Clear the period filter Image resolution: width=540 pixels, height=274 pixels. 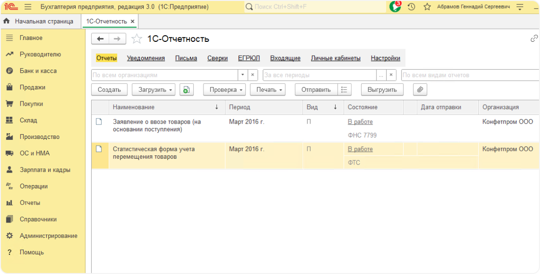tap(391, 75)
